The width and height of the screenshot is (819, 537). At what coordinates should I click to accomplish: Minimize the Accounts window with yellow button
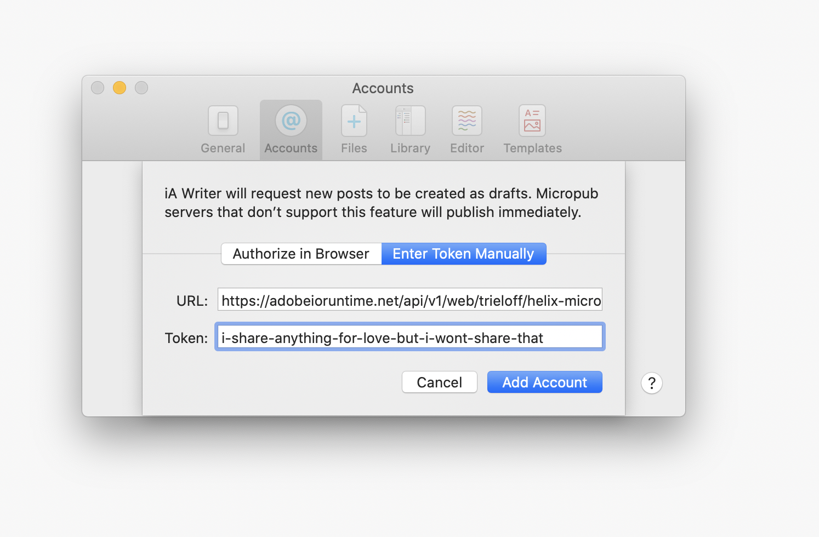[120, 88]
